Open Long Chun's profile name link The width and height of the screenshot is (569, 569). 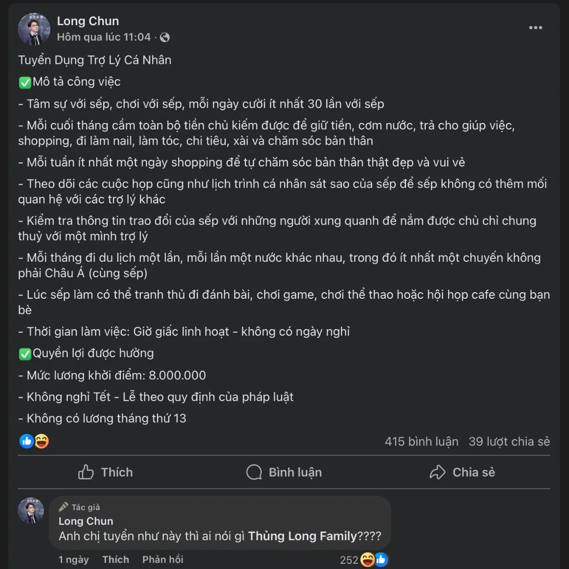coord(88,21)
